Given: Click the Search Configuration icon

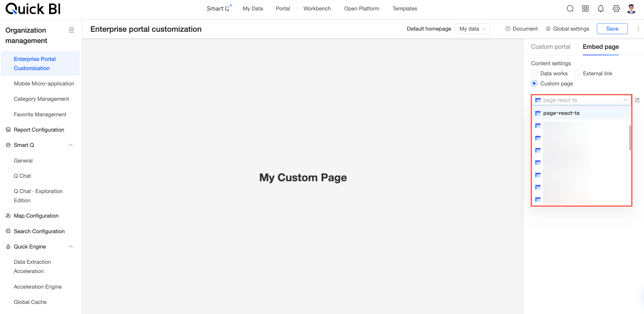Looking at the screenshot, I should [x=8, y=231].
